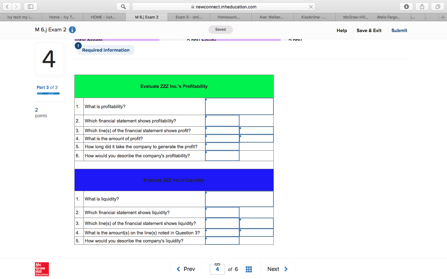Show all tabs overview icon
447x279 pixels.
click(438, 7)
